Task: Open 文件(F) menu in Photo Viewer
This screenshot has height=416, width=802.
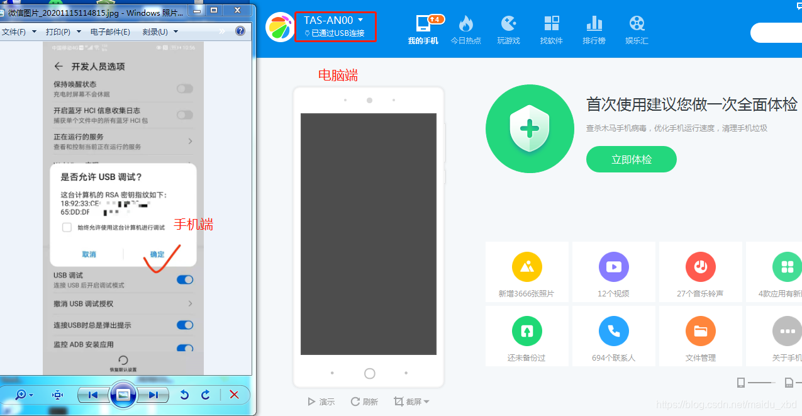Action: [x=13, y=31]
